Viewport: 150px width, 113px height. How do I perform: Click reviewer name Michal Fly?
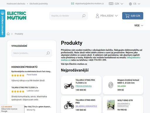(x=31, y=110)
